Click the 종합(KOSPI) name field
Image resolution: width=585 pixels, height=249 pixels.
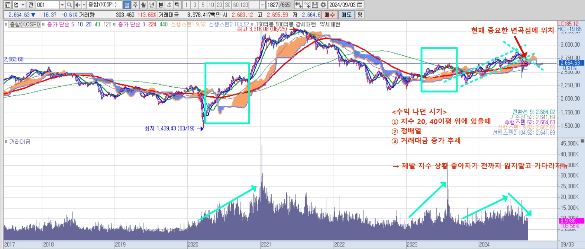click(x=104, y=5)
